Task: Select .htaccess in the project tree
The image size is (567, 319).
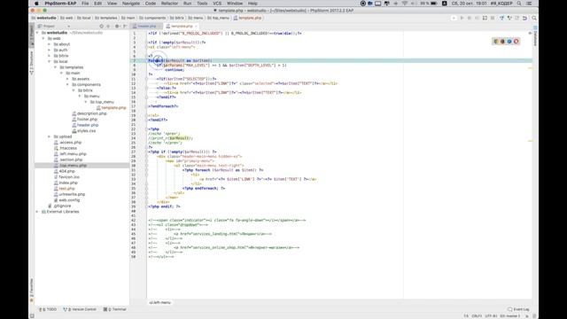Action: [66, 148]
